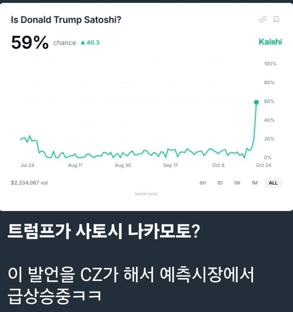Image resolution: width=293 pixels, height=312 pixels.
Task: Select the 6H time range
Action: pos(203,183)
